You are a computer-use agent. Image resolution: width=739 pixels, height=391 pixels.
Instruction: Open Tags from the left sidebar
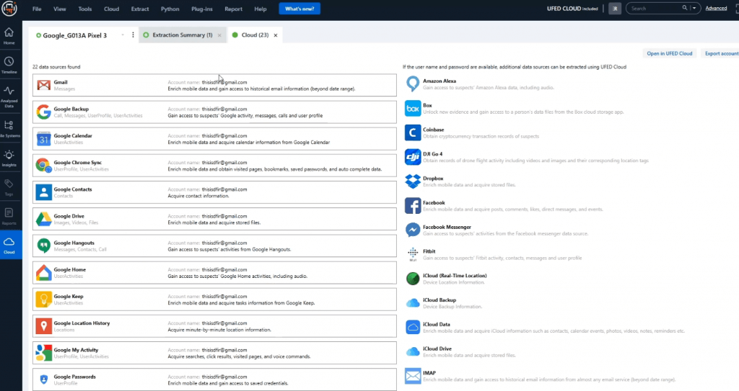pos(9,187)
